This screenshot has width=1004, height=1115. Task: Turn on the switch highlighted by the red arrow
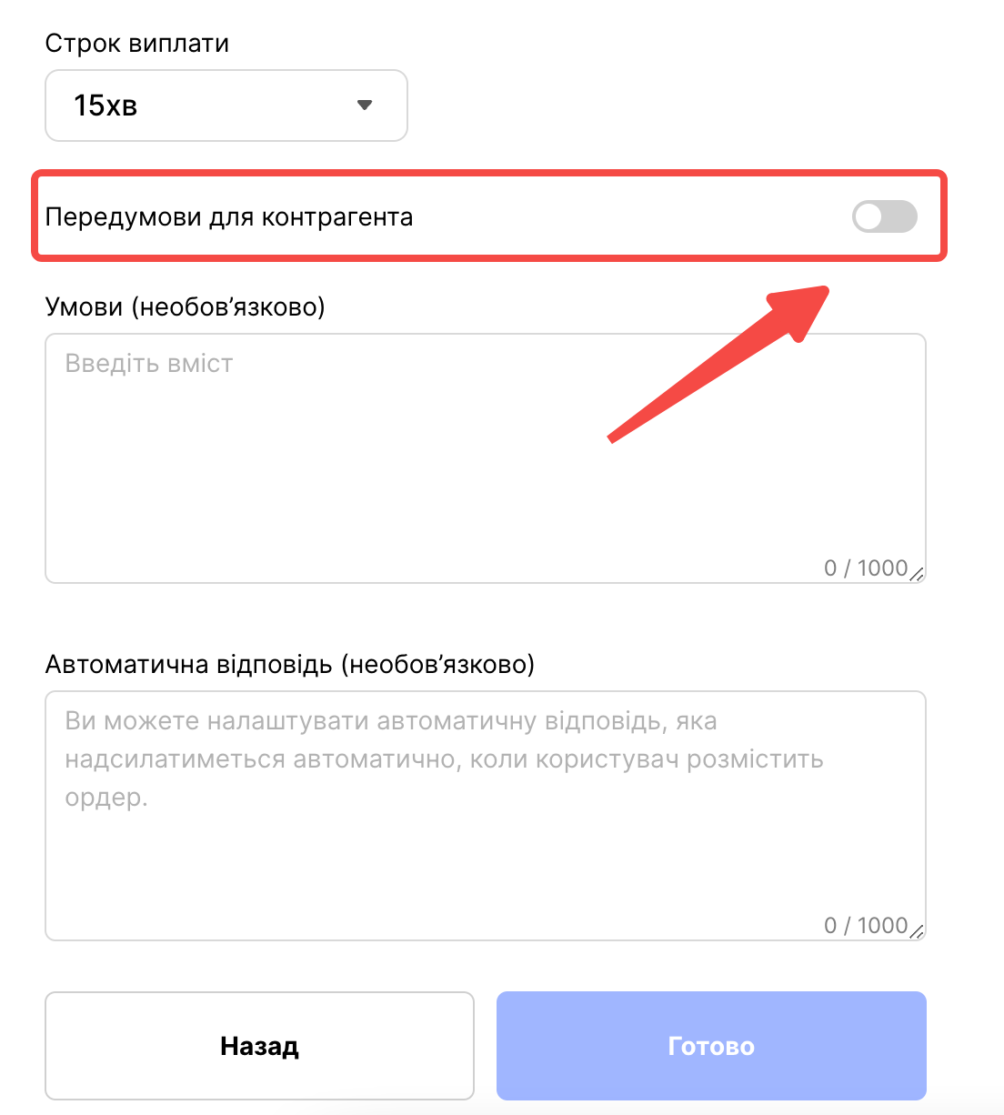(883, 216)
